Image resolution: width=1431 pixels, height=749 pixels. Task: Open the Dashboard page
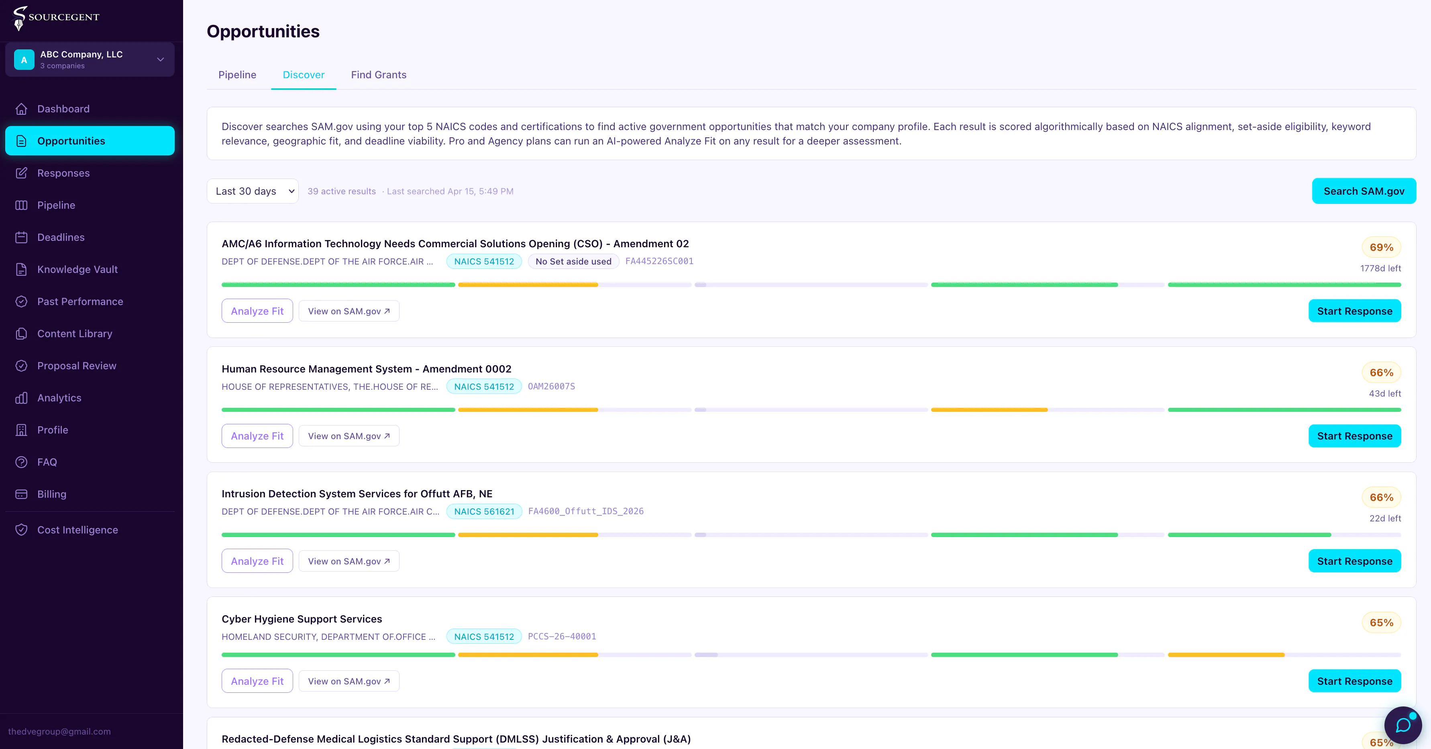click(90, 109)
